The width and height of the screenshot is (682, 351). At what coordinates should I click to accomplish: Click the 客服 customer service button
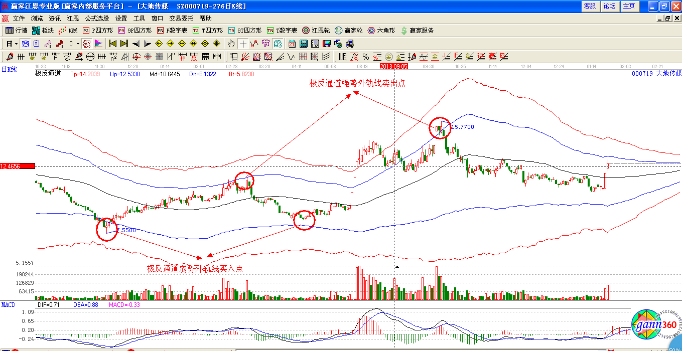(x=590, y=6)
